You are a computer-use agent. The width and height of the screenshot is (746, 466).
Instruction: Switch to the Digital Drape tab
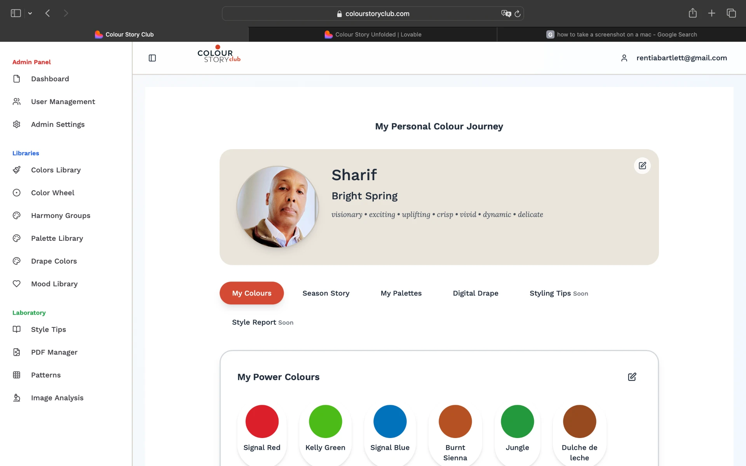coord(476,293)
